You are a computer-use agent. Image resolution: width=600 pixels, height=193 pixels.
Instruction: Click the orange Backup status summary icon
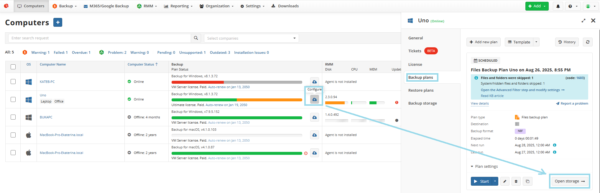click(x=25, y=52)
